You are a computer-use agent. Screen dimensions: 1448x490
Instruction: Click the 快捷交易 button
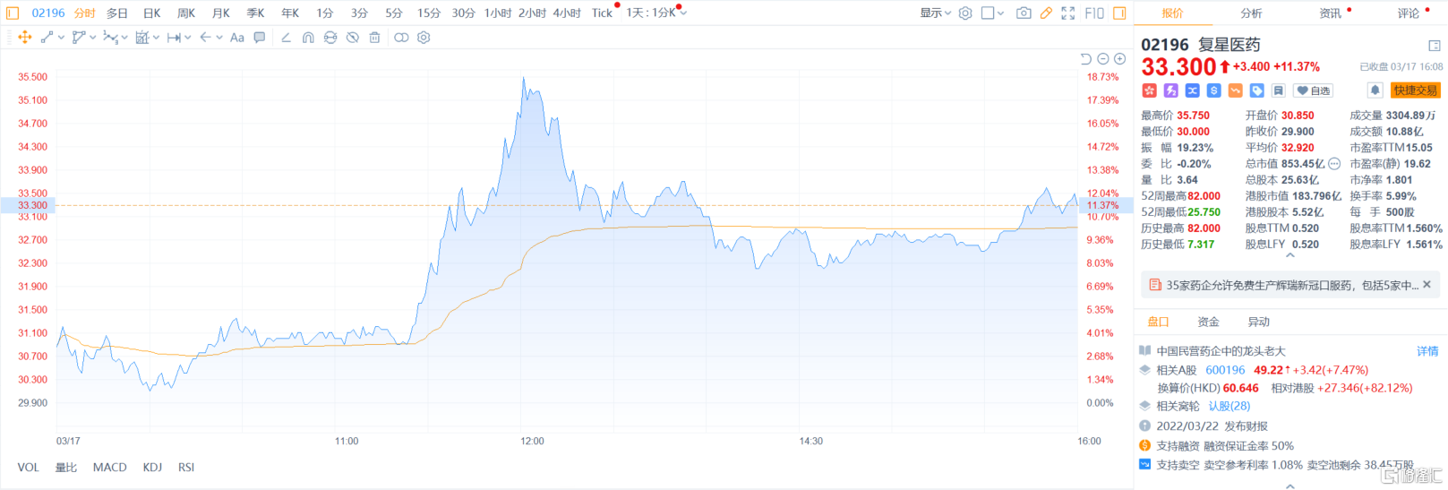pos(1415,90)
